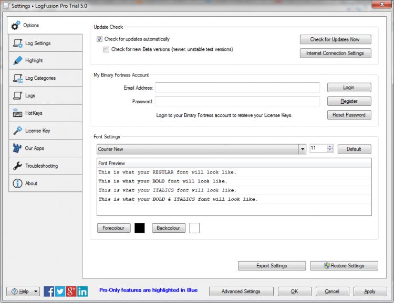The height and width of the screenshot is (303, 394).
Task: Switch to Troubleshooting tab
Action: (46, 166)
